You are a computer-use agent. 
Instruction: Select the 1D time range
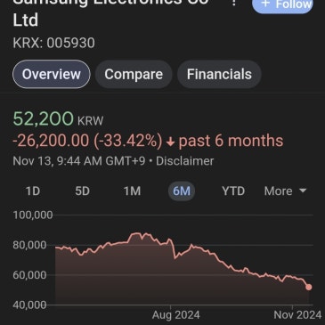33,191
